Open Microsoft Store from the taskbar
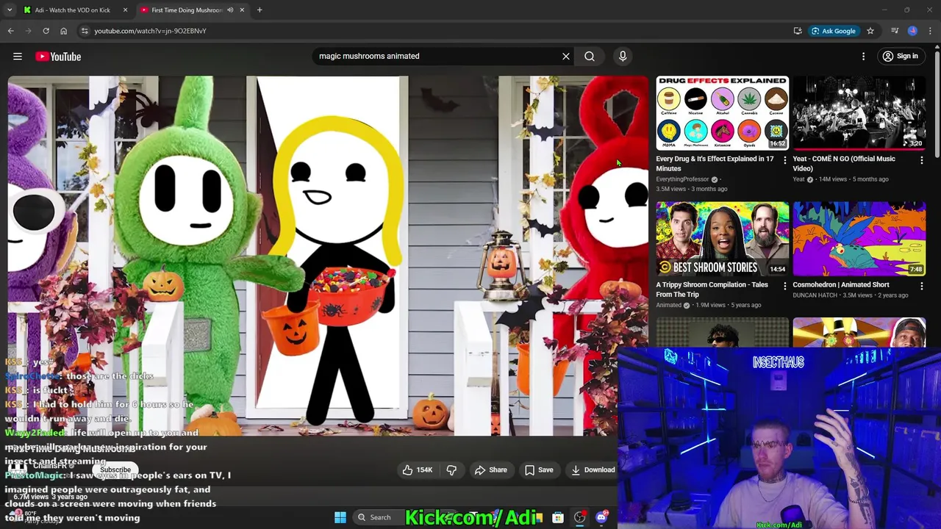 coord(558,517)
